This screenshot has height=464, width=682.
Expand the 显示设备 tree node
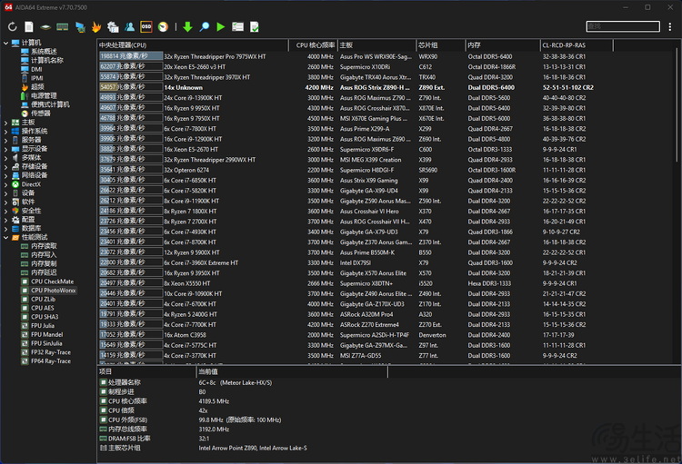pyautogui.click(x=5, y=149)
